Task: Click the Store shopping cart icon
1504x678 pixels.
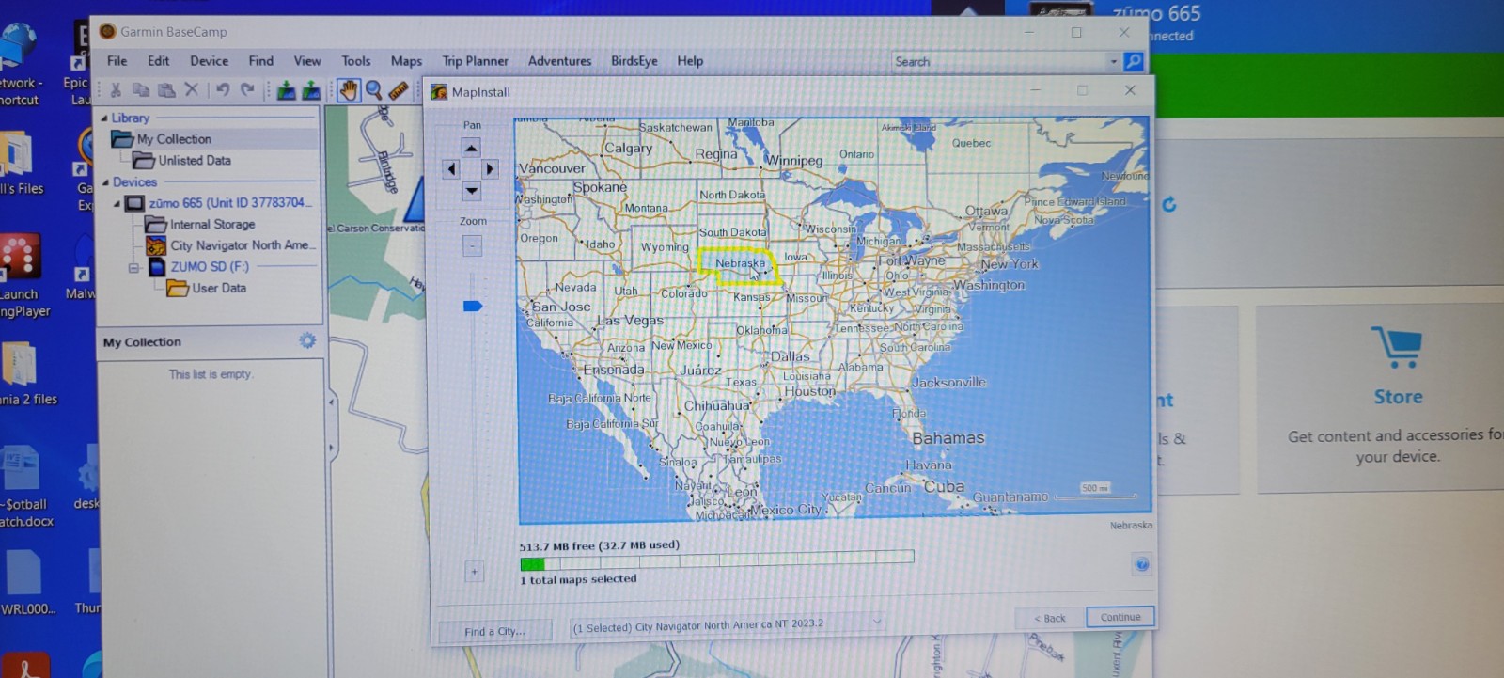Action: tap(1396, 348)
